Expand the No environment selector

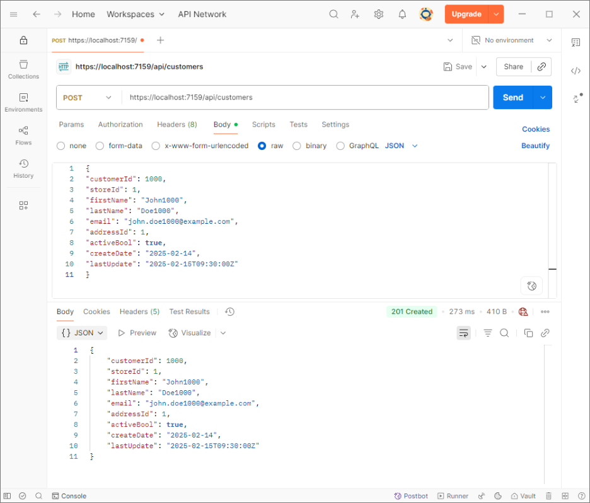pos(511,40)
